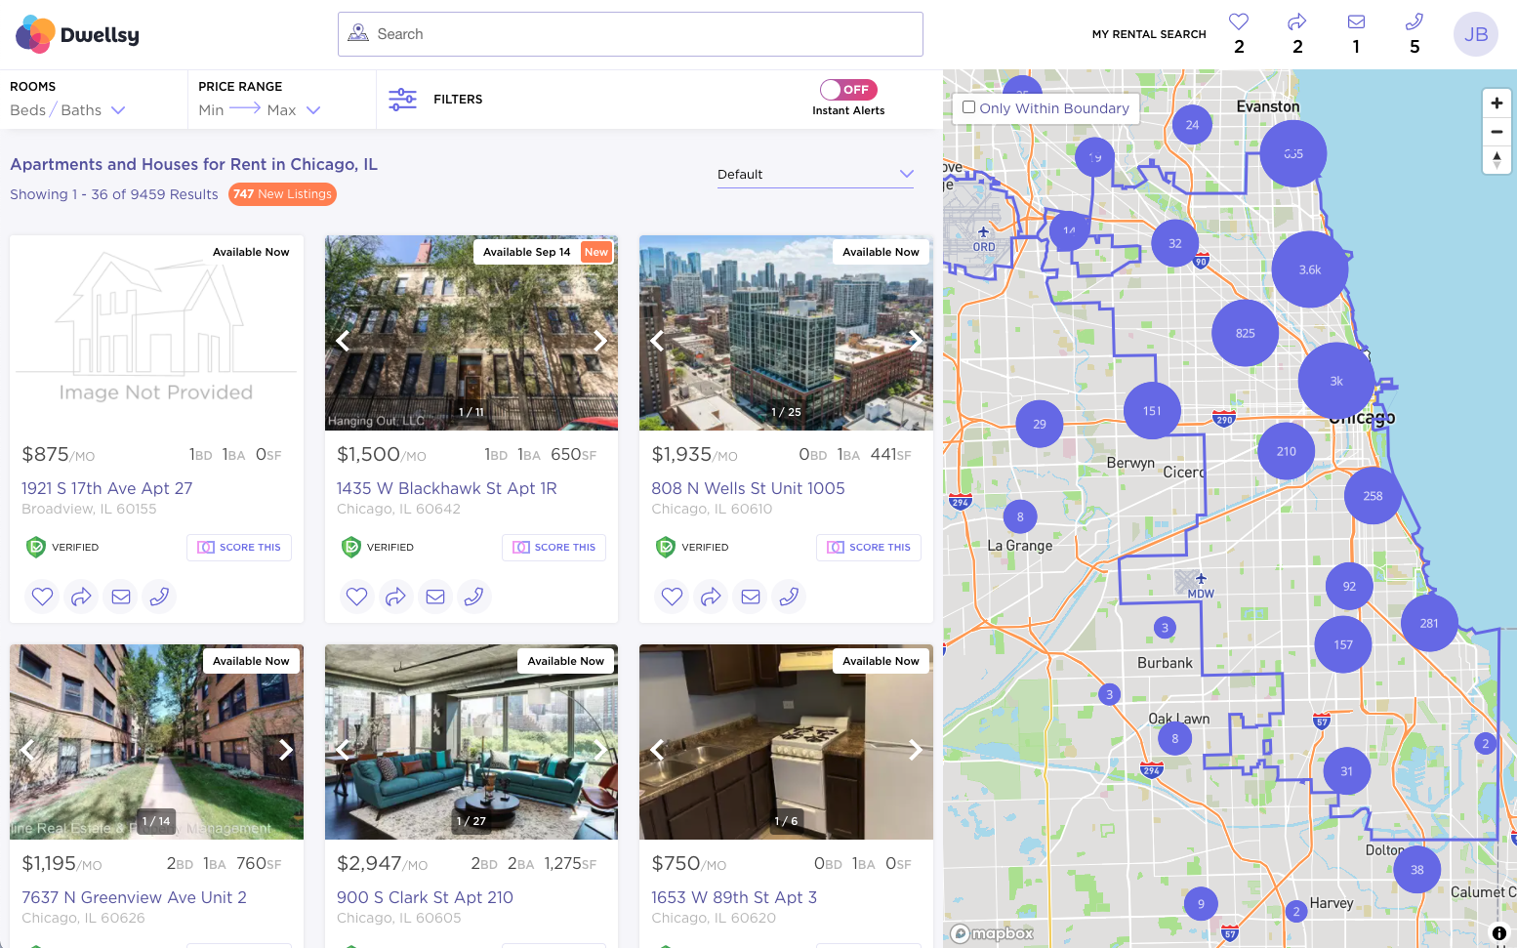Call about 808 N Wells St listing
This screenshot has height=948, width=1517.
[x=789, y=596]
